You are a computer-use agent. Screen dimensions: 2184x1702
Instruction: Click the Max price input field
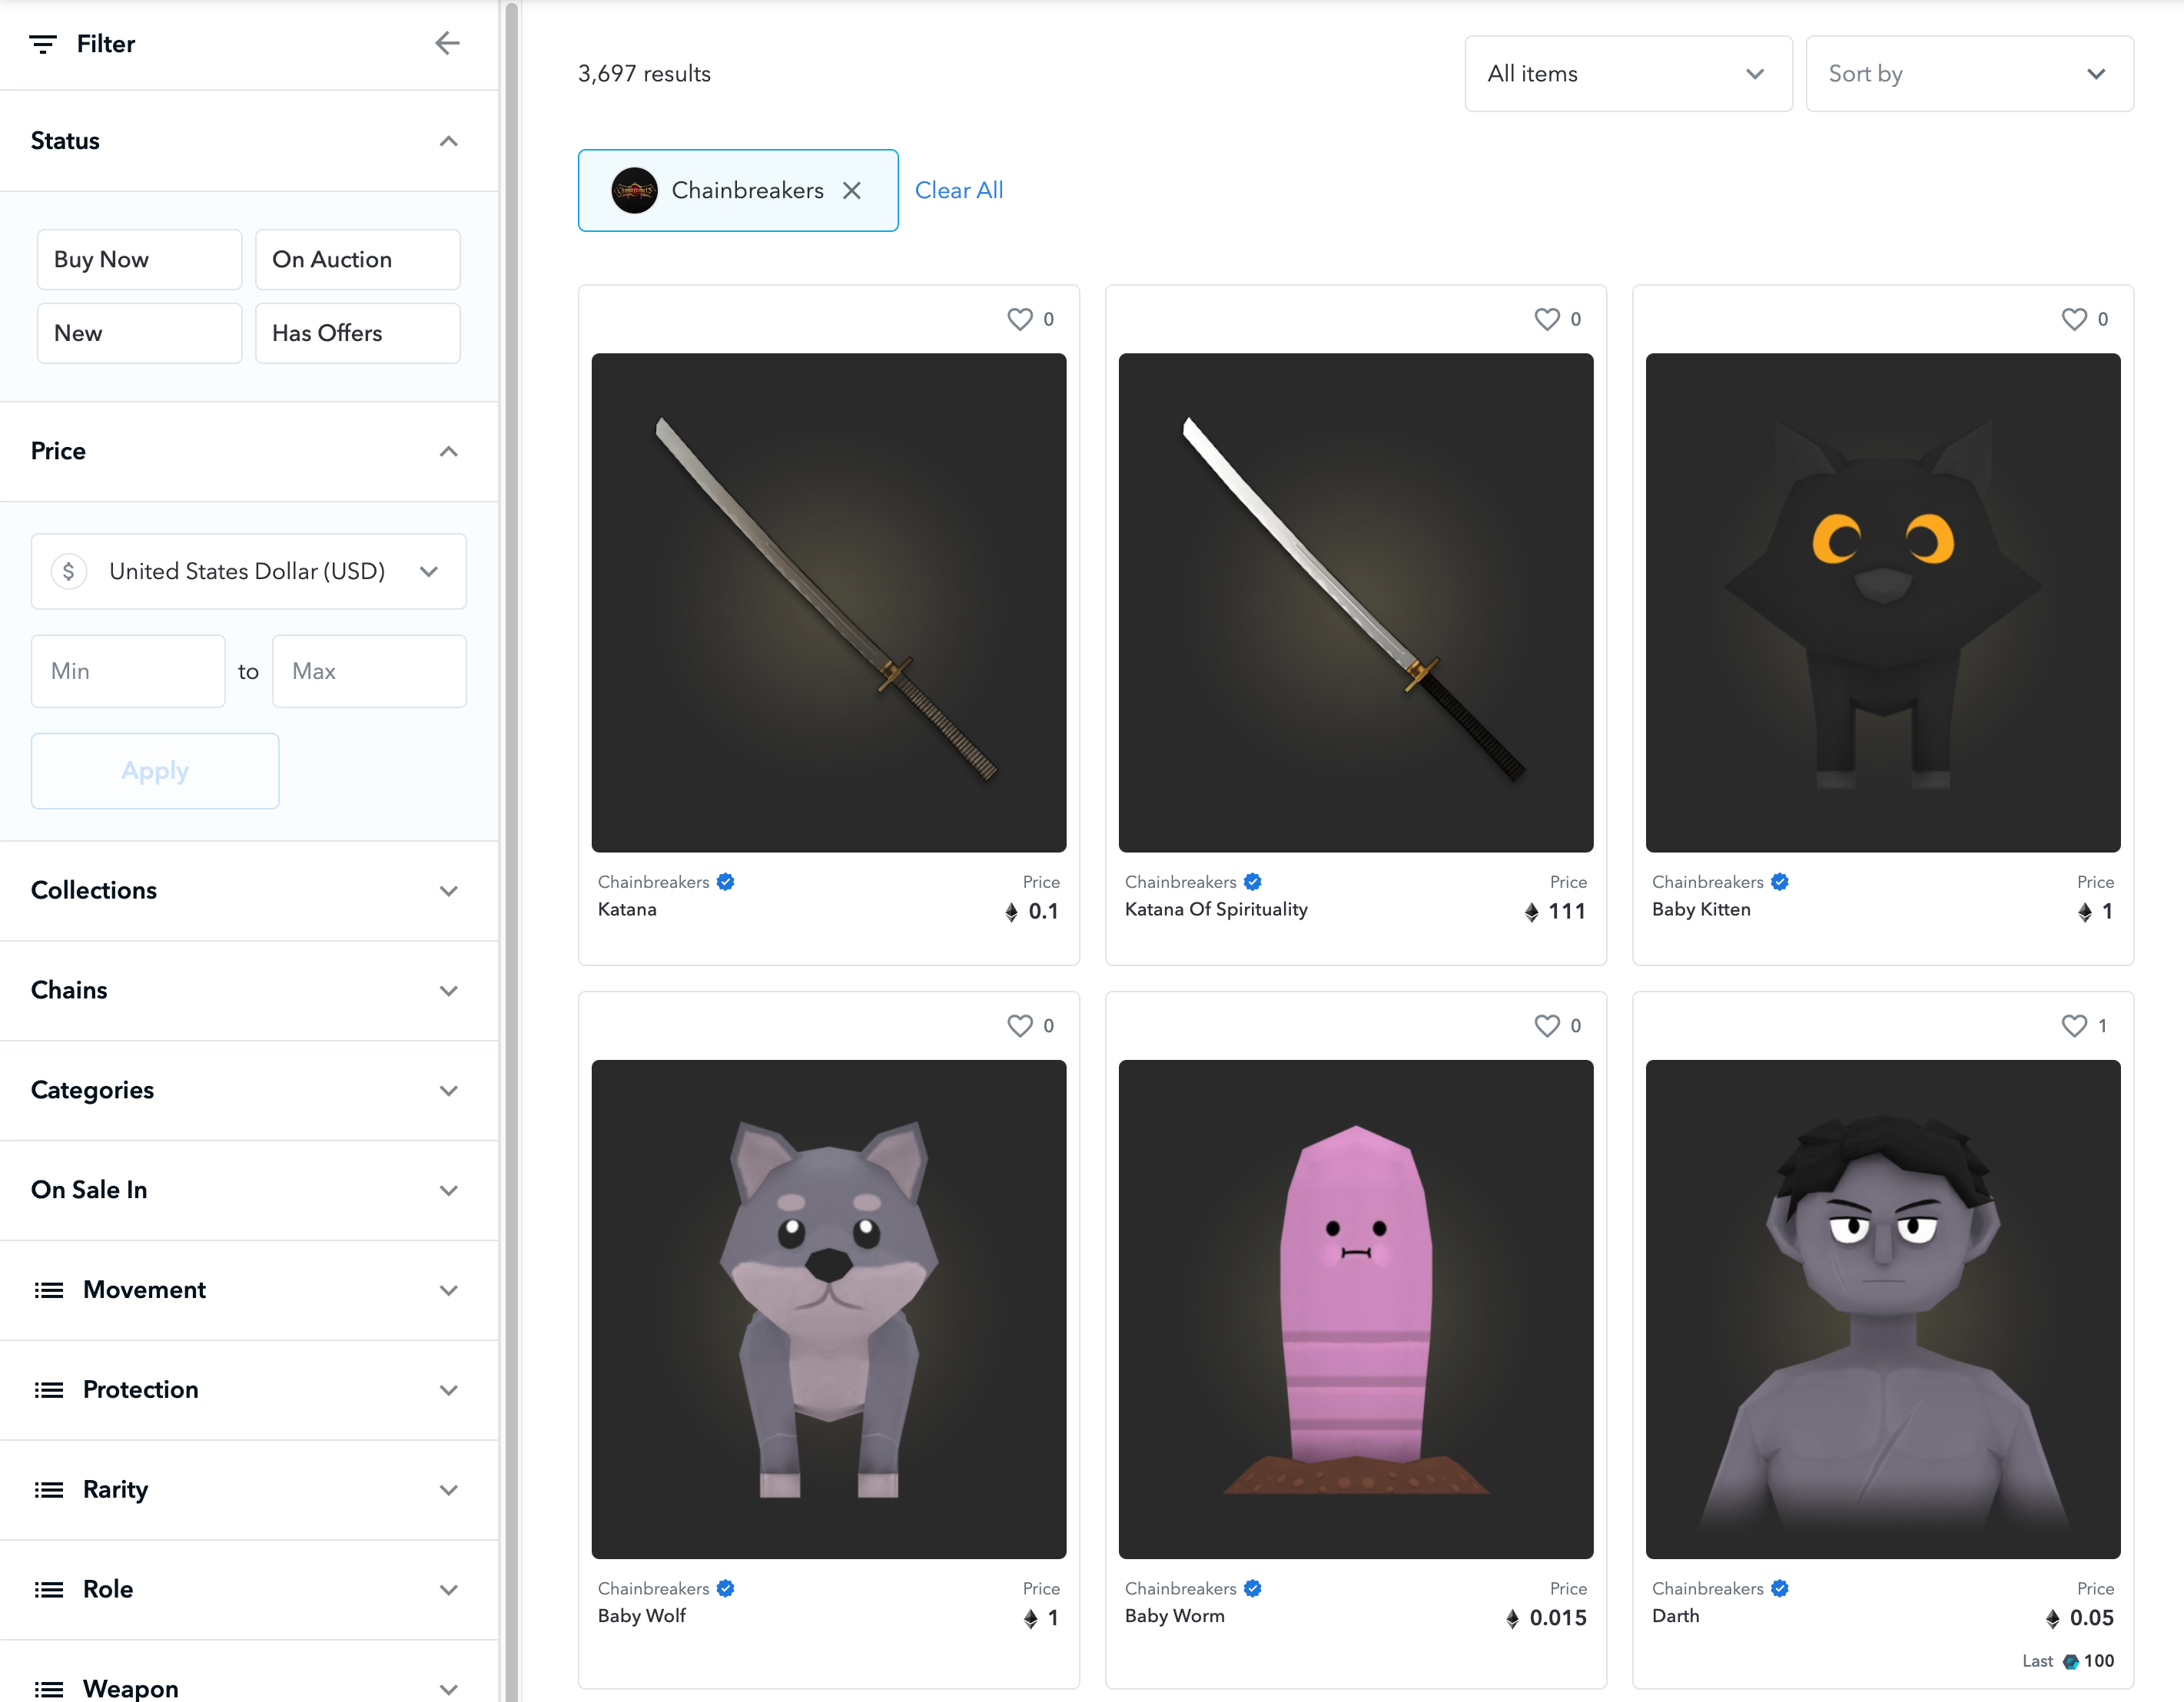(x=369, y=671)
